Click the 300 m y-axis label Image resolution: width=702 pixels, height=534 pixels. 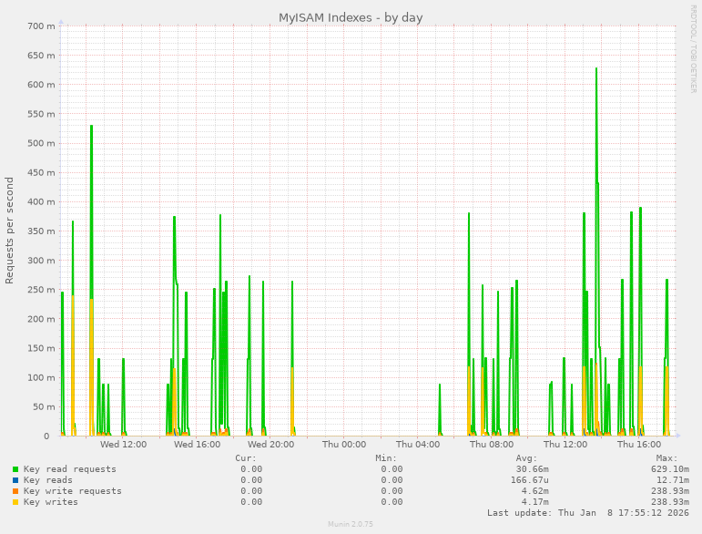pyautogui.click(x=41, y=261)
